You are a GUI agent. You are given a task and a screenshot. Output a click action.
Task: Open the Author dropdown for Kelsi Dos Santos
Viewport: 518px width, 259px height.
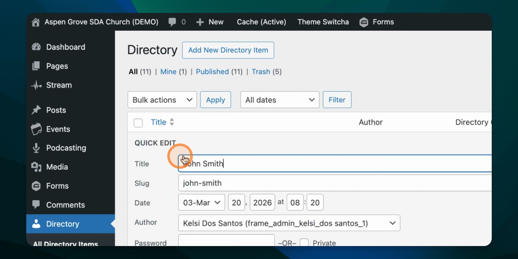point(289,223)
